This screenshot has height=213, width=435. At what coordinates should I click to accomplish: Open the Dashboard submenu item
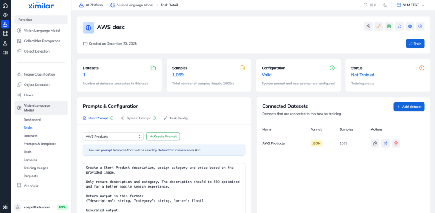pyautogui.click(x=32, y=120)
